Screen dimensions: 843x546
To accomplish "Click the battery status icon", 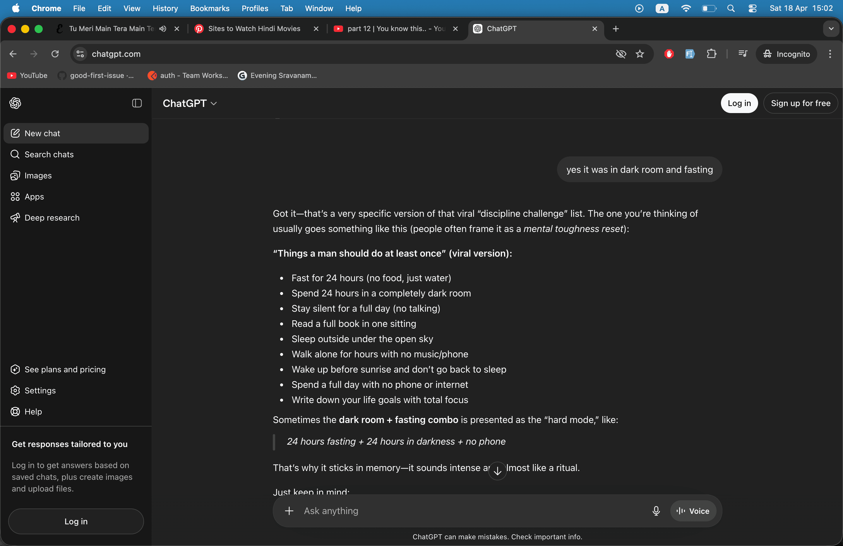I will point(709,8).
